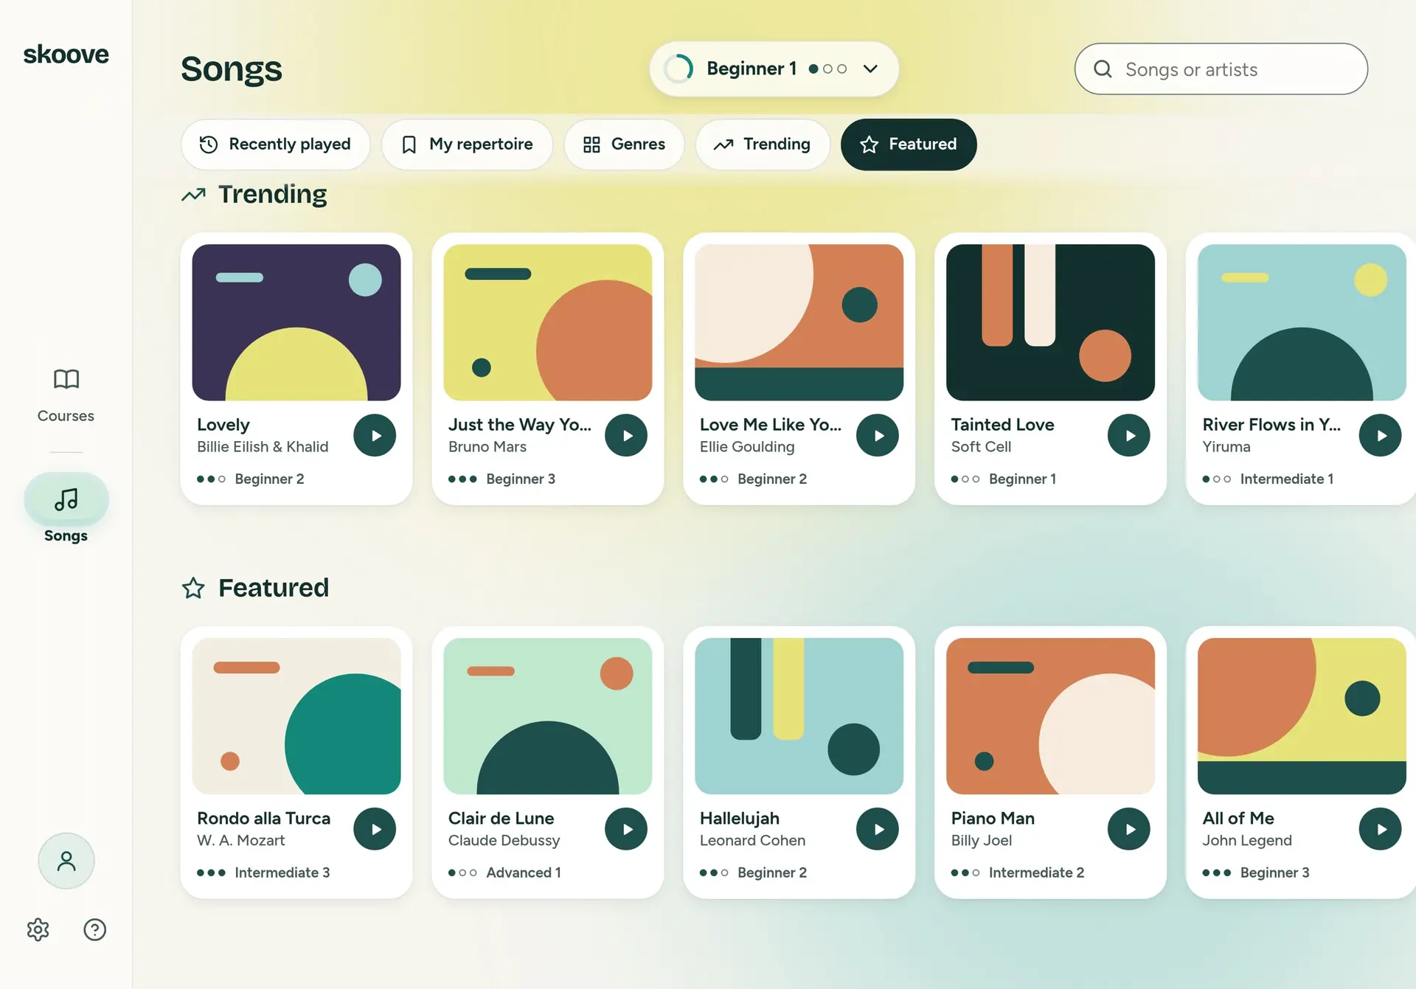Open the Tainted Love artwork
1416x989 pixels.
pos(1051,322)
